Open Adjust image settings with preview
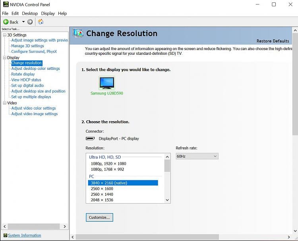 [x=39, y=40]
